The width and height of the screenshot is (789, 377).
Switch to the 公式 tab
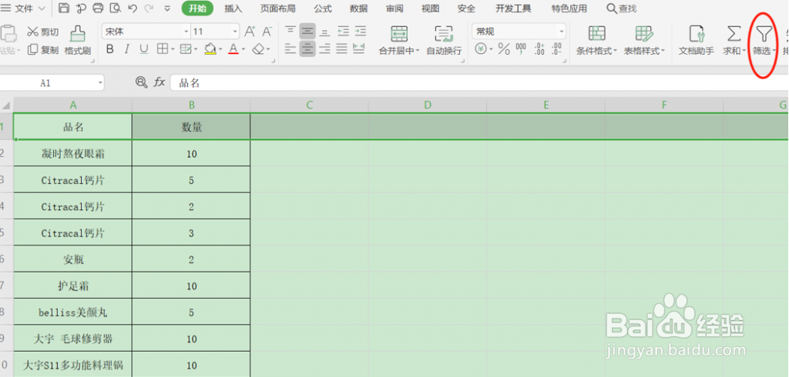pyautogui.click(x=323, y=8)
